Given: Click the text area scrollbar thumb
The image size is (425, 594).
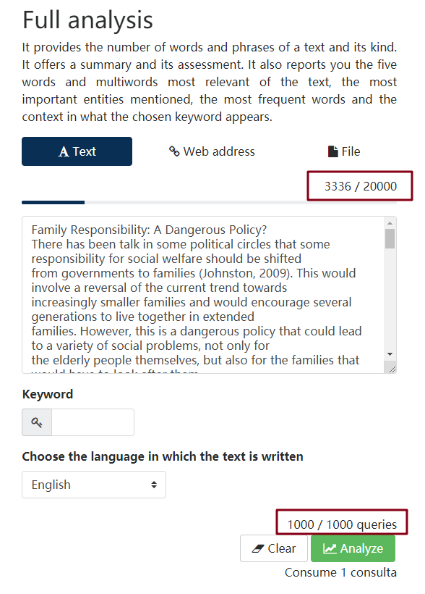Looking at the screenshot, I should click(390, 238).
